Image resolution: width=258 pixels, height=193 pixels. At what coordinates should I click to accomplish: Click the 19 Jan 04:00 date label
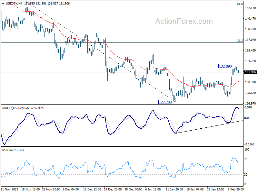195,189
